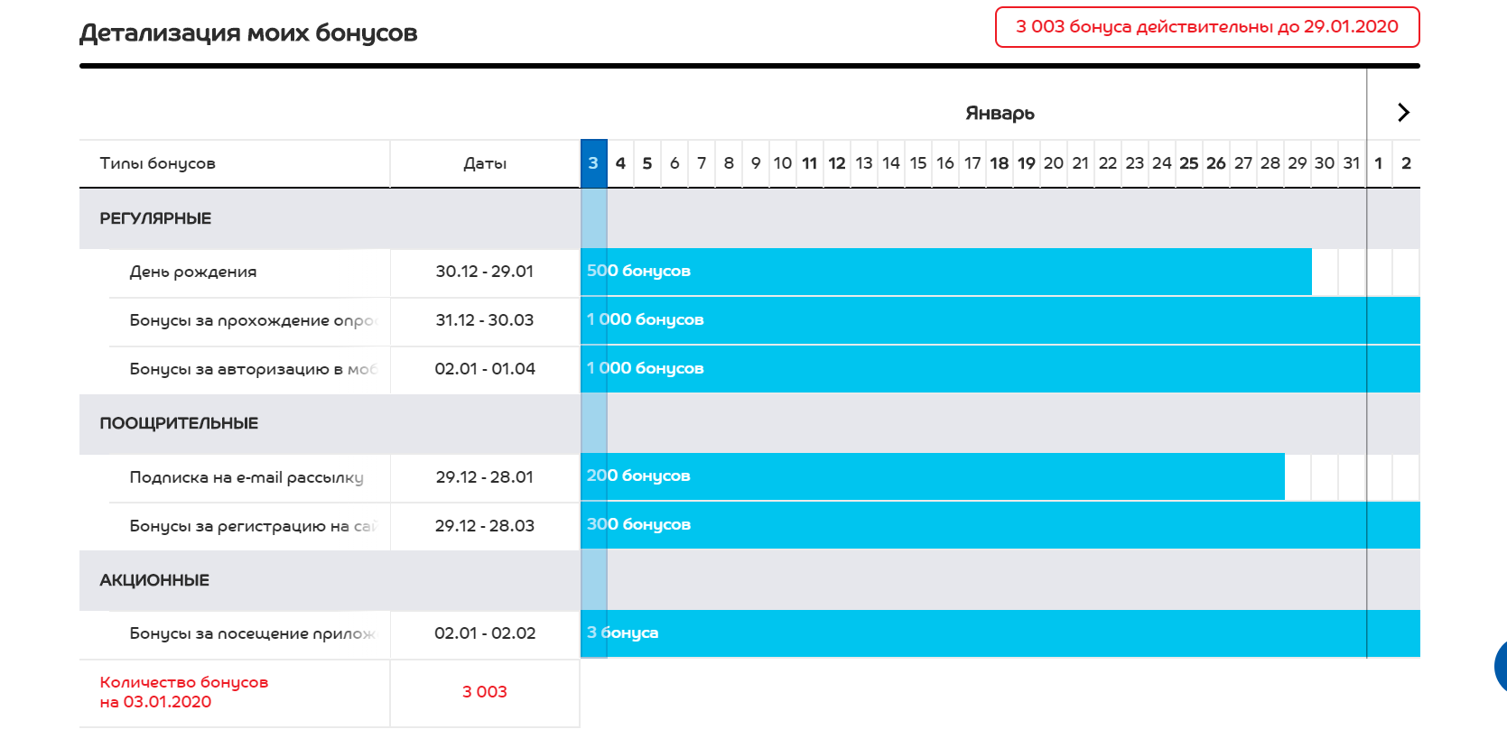The image size is (1507, 748).
Task: Select day 3 in the date header
Action: [593, 163]
